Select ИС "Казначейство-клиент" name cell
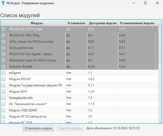The image size is (163, 136). pos(28,104)
